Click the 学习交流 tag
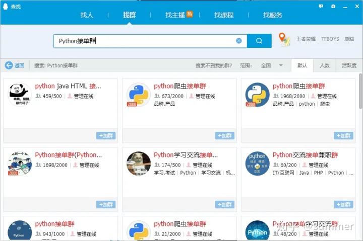 coord(211,173)
